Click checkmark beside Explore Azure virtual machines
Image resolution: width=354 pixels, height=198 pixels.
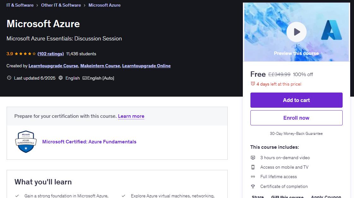click(123, 196)
